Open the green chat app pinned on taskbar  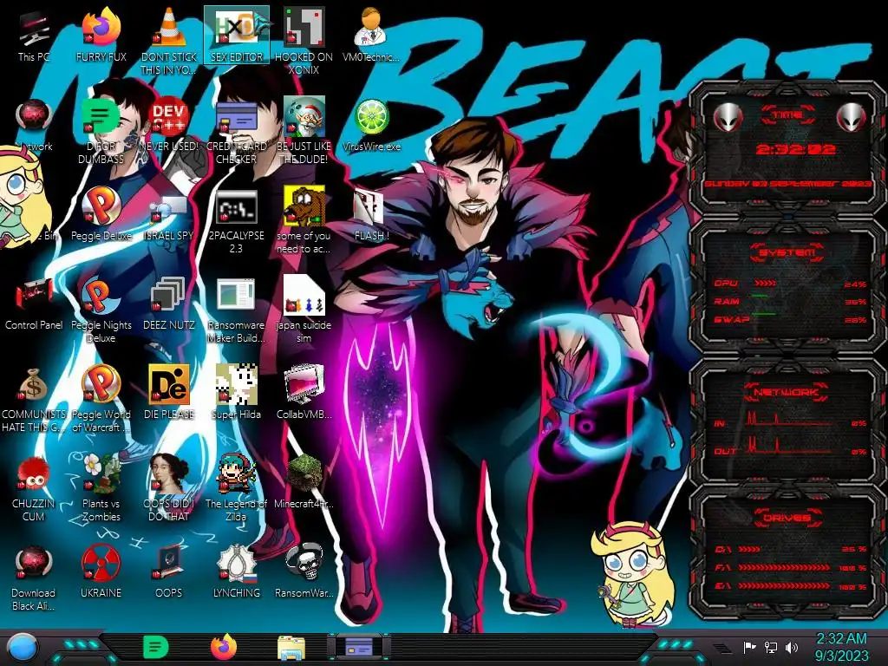coord(155,647)
